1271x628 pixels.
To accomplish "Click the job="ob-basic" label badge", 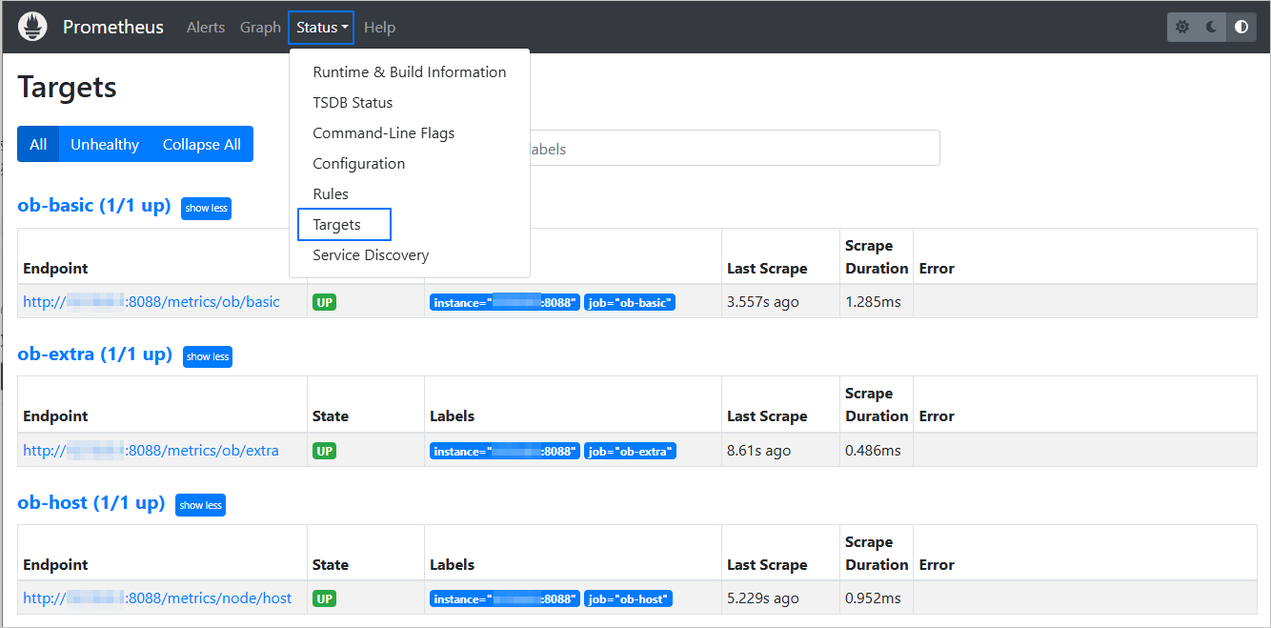I will 630,302.
